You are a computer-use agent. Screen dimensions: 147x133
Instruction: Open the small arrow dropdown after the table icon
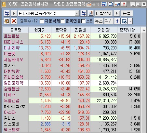click(130, 21)
